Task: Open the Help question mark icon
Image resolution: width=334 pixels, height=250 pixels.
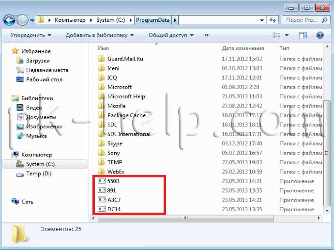Action: 320,35
